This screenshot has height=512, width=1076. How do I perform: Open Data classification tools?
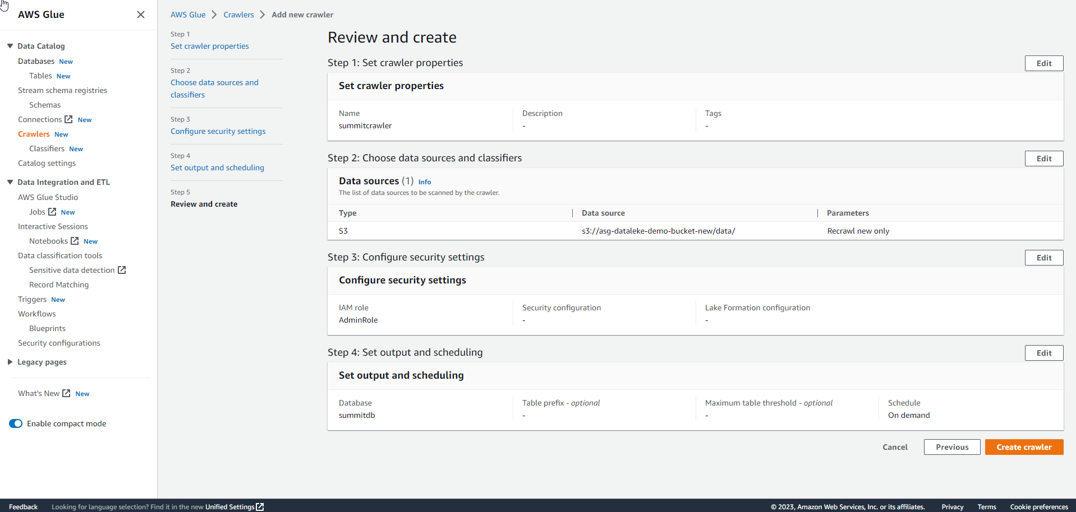click(x=60, y=255)
